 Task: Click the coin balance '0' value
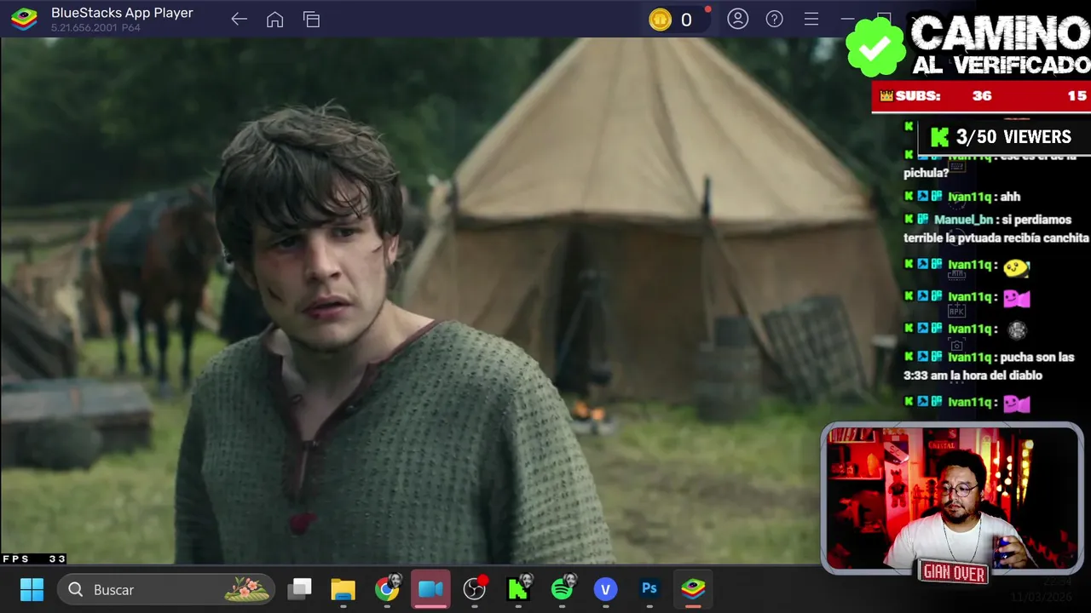click(x=686, y=20)
